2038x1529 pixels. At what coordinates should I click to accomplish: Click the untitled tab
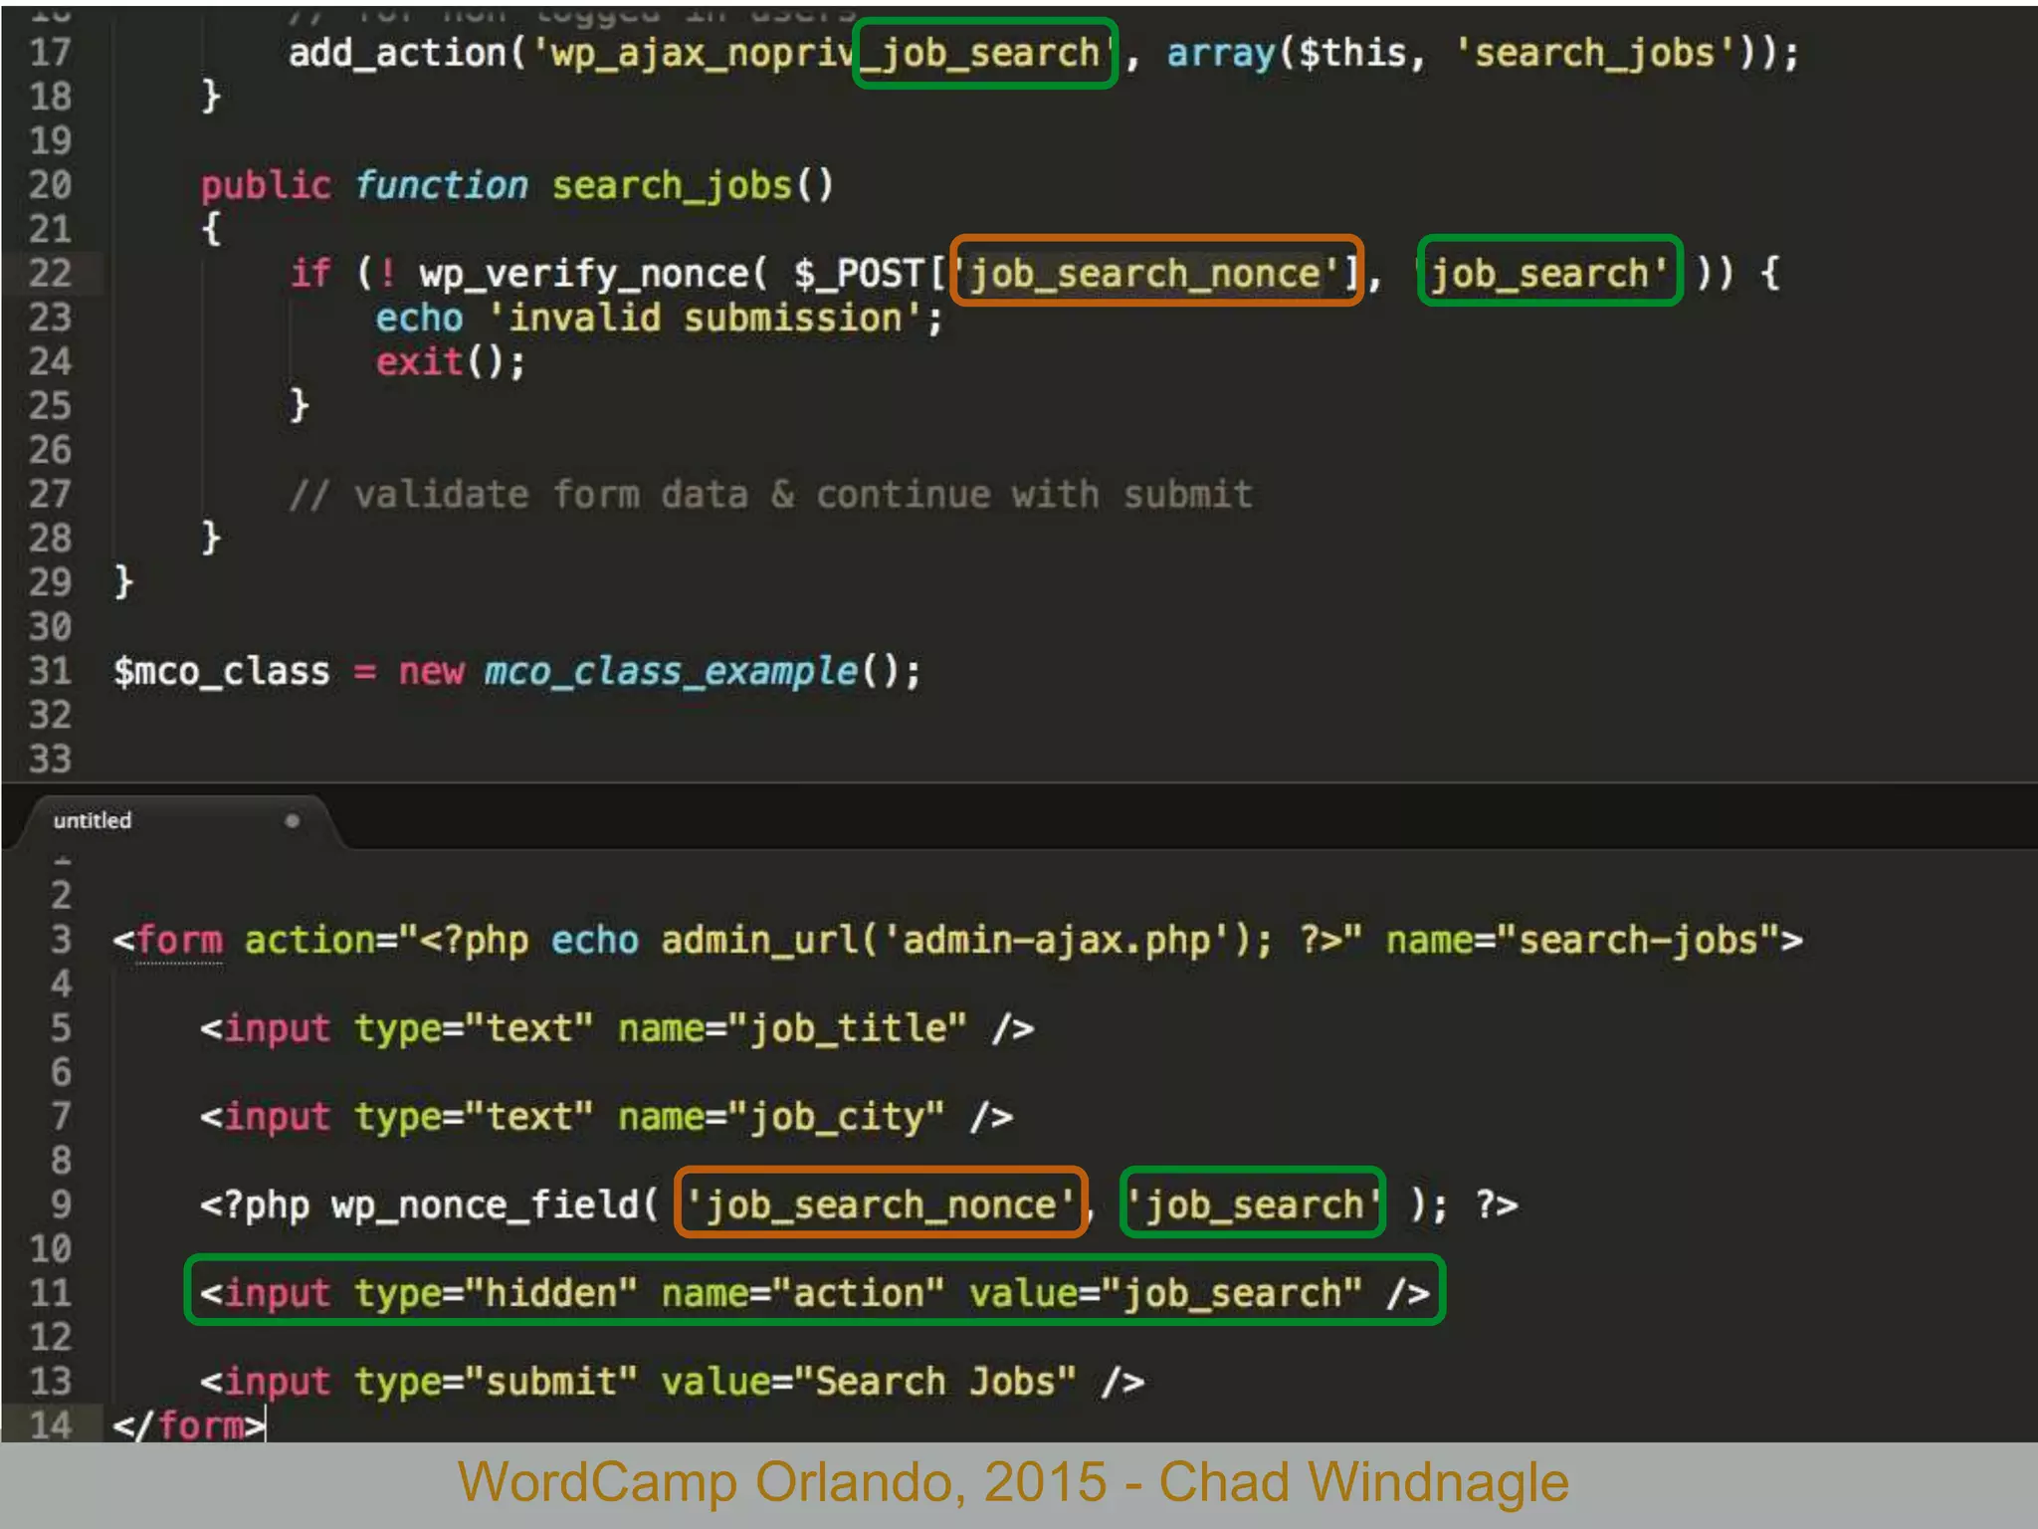(93, 820)
